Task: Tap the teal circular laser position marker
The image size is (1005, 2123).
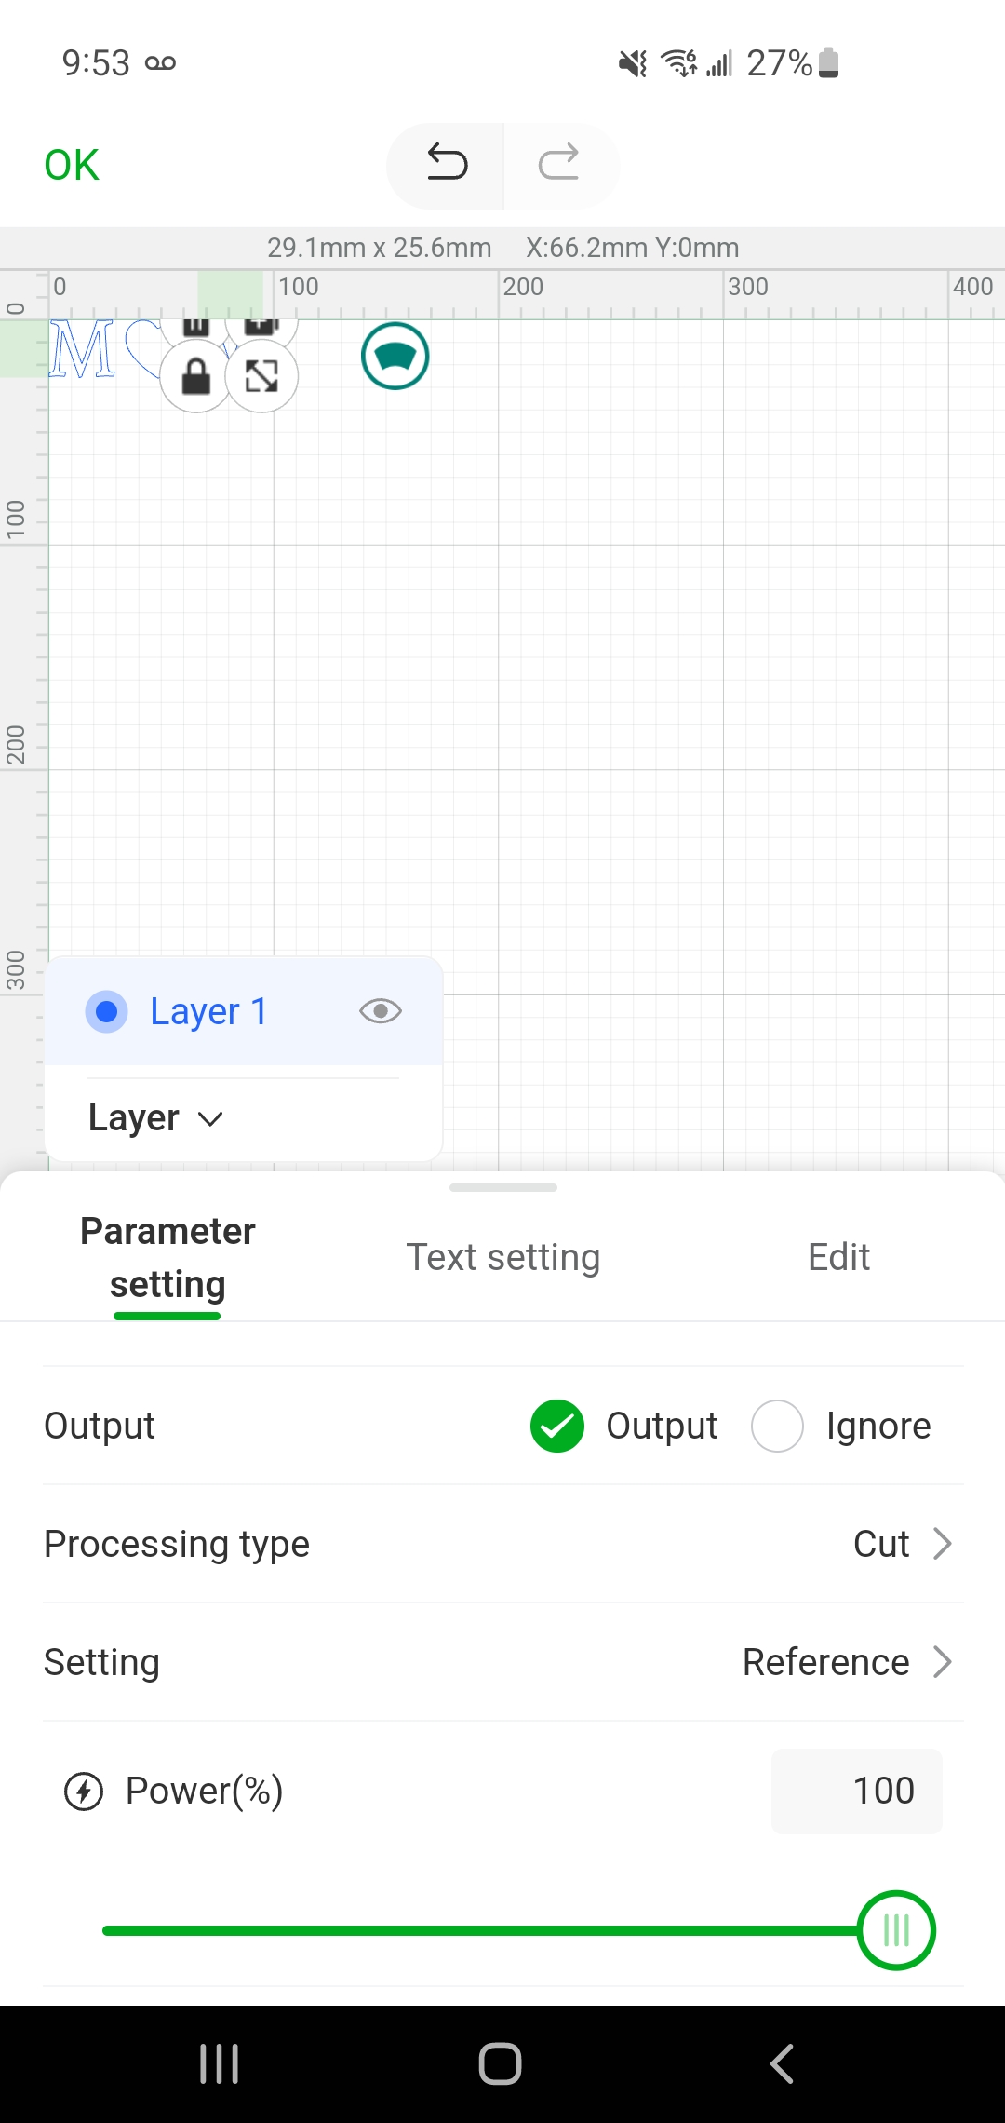Action: click(395, 356)
